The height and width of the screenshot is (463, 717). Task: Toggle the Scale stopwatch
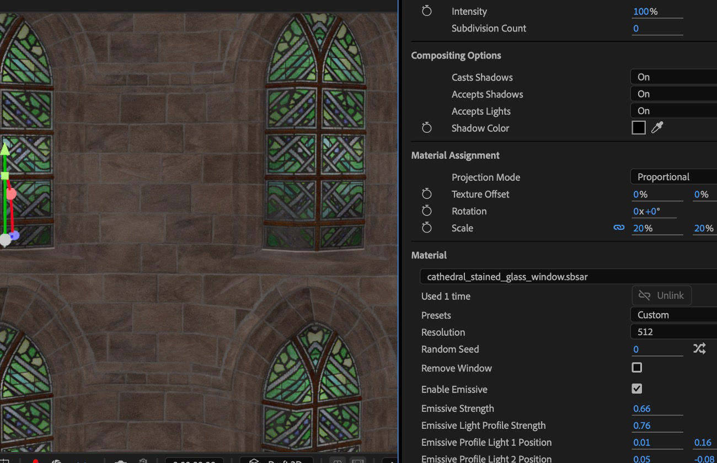point(426,228)
